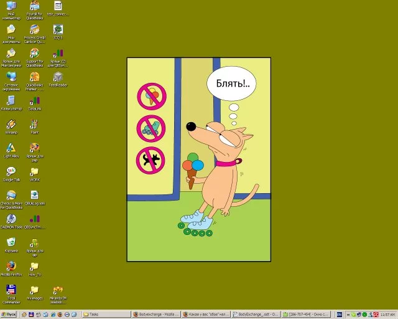The height and width of the screenshot is (319, 398).
Task: Launch Firefox from quick launch bar
Action: coord(60,315)
